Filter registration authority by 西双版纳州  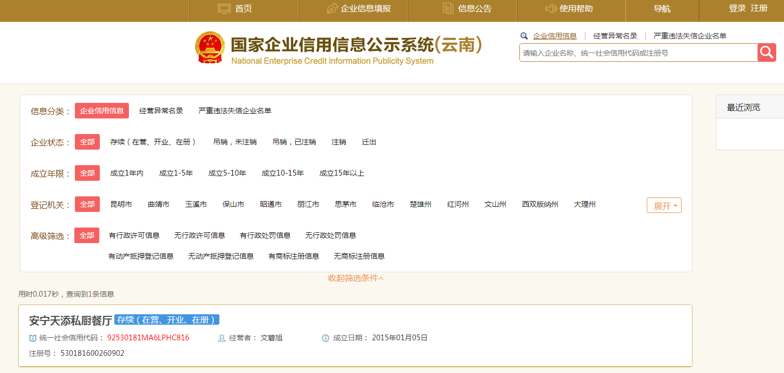pyautogui.click(x=540, y=204)
